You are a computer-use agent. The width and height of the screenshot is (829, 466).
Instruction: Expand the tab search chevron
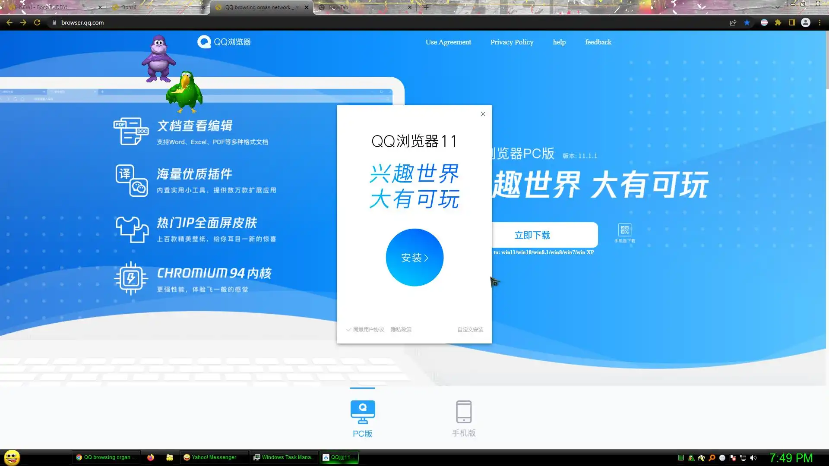pos(777,7)
